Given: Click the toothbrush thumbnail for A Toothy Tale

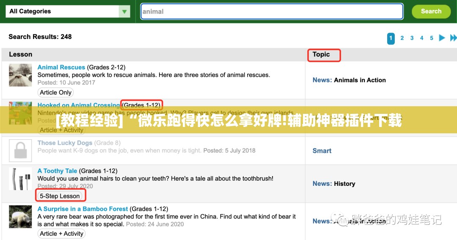Looking at the screenshot, I should [x=20, y=179].
